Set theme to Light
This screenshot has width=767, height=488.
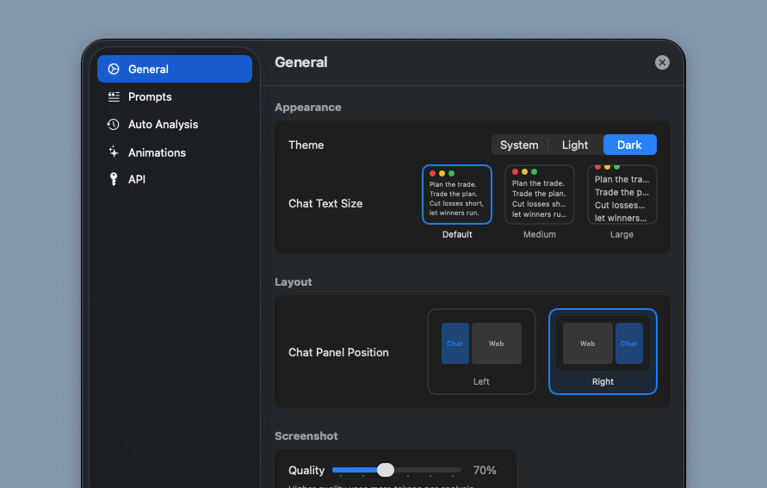pos(575,145)
